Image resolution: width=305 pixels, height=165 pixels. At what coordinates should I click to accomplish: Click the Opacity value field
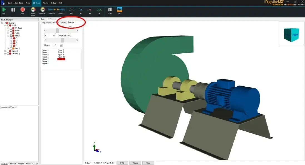[x=56, y=45]
